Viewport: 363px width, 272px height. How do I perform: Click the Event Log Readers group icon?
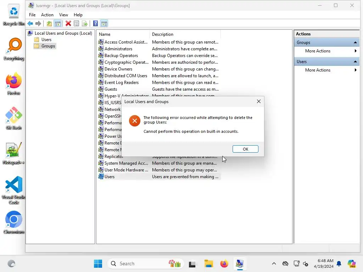(x=101, y=82)
